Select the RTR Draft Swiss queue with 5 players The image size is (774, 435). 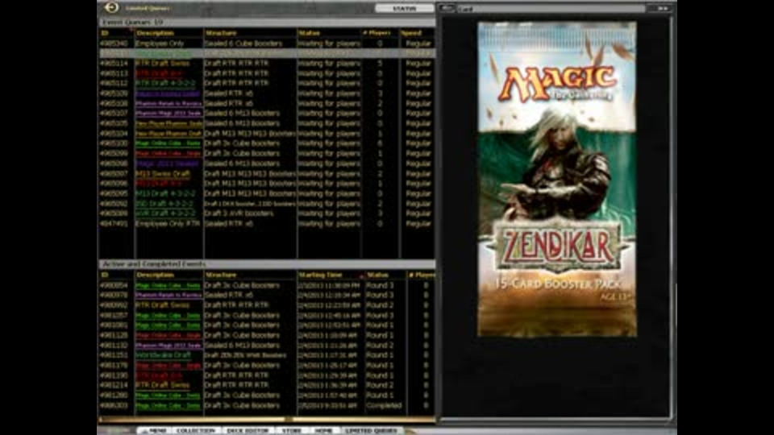[267, 64]
